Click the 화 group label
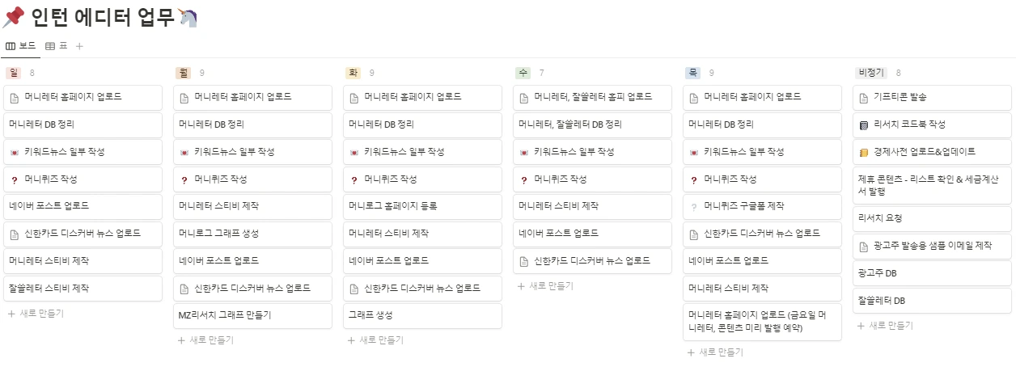The width and height of the screenshot is (1016, 367). tap(353, 73)
